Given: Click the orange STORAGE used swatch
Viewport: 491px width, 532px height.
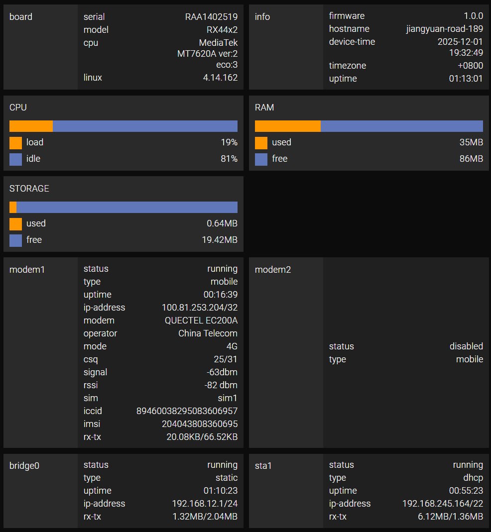Looking at the screenshot, I should pos(15,224).
